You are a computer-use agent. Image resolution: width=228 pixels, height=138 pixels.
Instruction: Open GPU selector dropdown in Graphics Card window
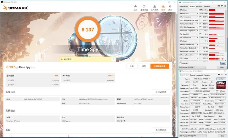pyautogui.click(x=193, y=136)
